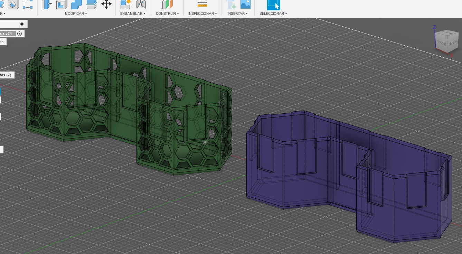Image resolution: width=462 pixels, height=254 pixels.
Task: Click the bolt-with-plus insert component icon
Action: pos(231,4)
